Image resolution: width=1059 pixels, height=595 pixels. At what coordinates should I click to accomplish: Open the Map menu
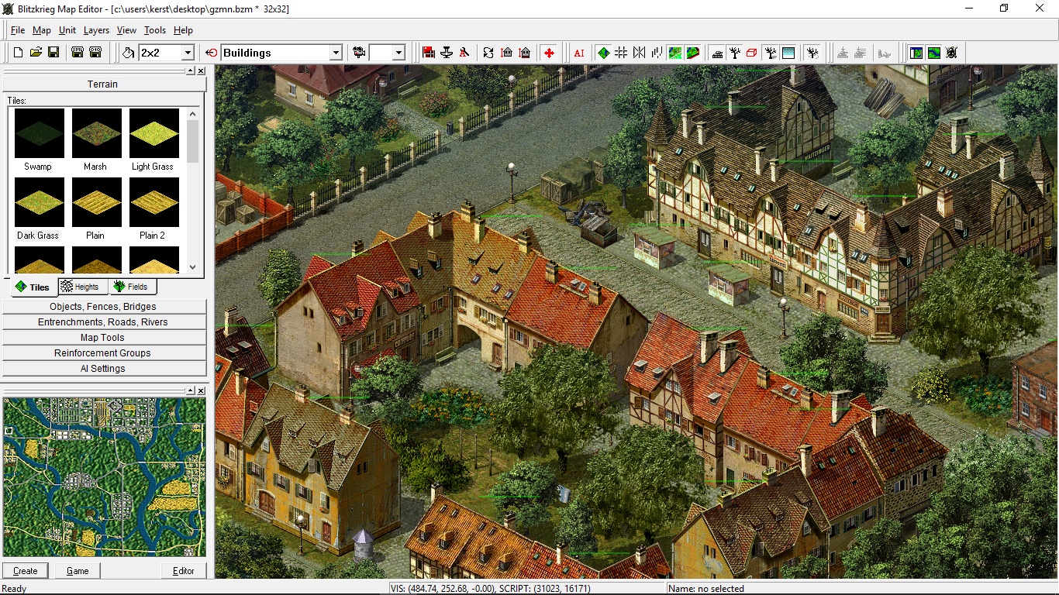point(42,30)
